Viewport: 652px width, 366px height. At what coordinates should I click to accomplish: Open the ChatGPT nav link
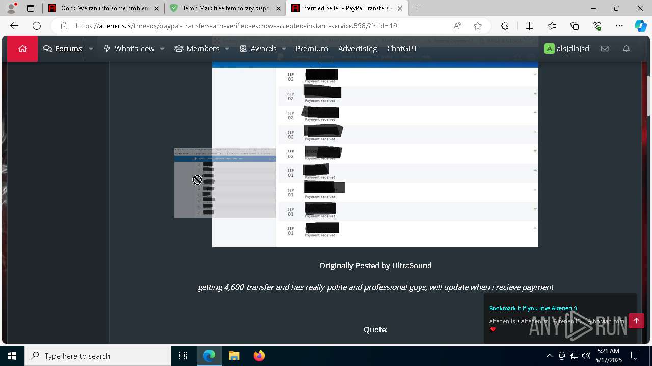coord(402,49)
